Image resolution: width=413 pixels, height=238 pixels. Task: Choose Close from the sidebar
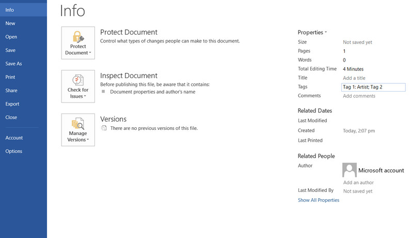tap(23, 117)
